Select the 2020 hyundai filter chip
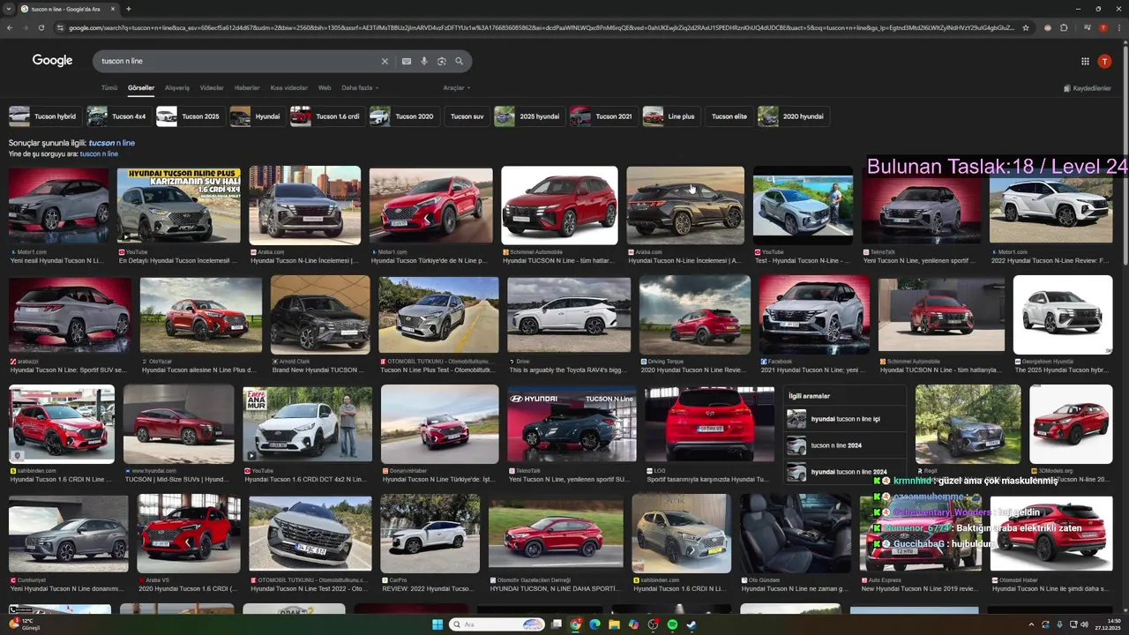 click(792, 116)
